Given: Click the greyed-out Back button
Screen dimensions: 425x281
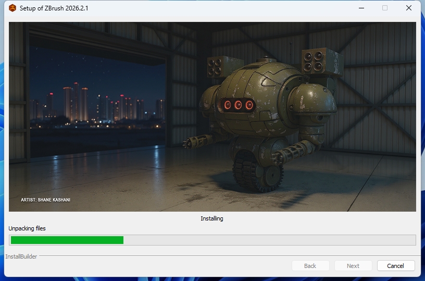Looking at the screenshot, I should [310, 266].
